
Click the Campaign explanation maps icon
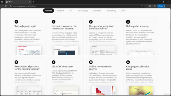point(128,62)
